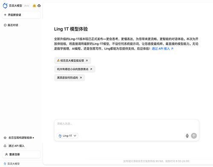The height and width of the screenshot is (167, 213).
Task: Click the icon beside 去百宝箱构建智能体
Action: [x=5, y=138]
